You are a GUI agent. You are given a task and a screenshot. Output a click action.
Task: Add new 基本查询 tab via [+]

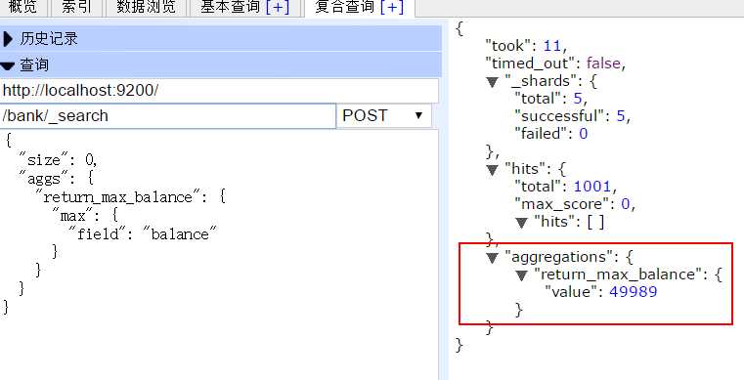coord(278,7)
